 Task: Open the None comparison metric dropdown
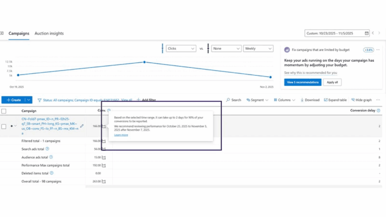tap(226, 49)
